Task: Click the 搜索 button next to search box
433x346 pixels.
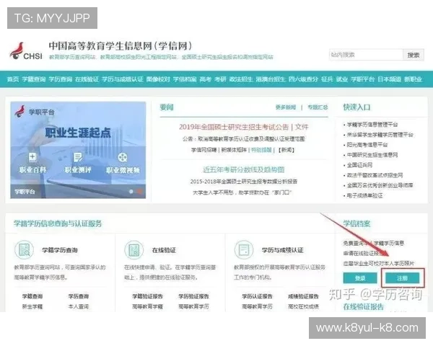Action: (x=414, y=55)
